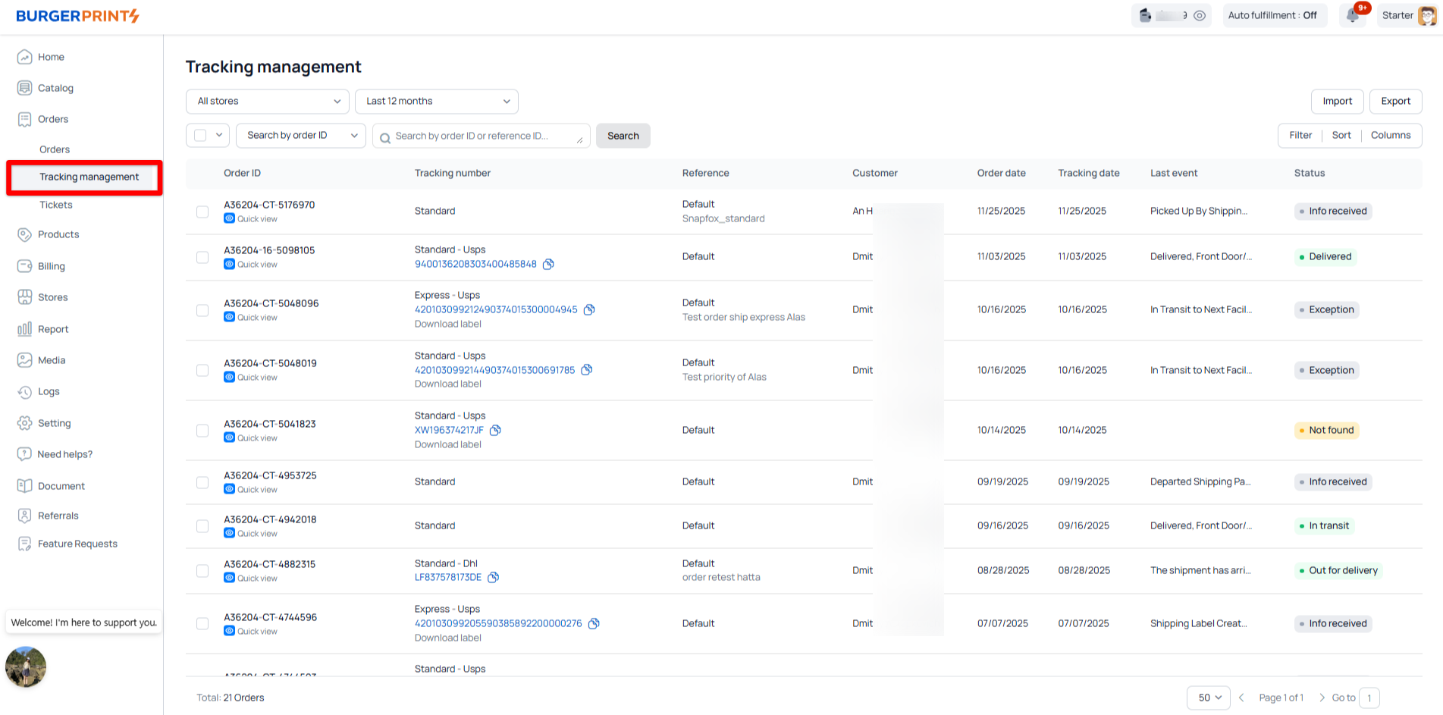Open the Products menu item
This screenshot has height=715, width=1443.
tap(58, 234)
